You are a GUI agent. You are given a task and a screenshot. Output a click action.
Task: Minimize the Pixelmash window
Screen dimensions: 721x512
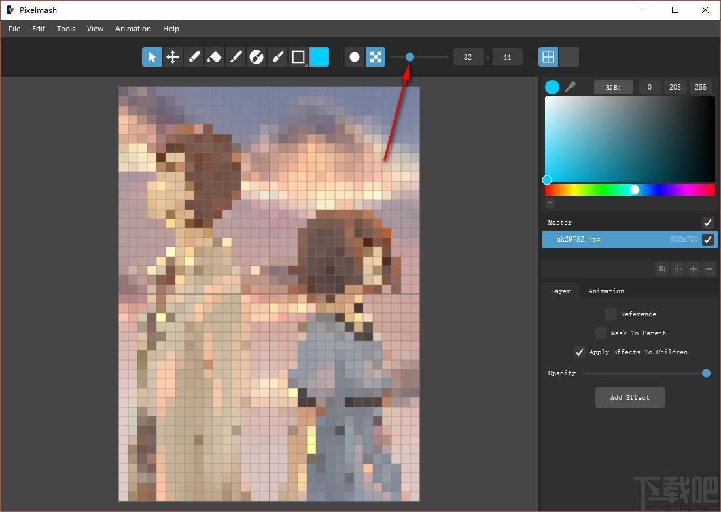646,10
